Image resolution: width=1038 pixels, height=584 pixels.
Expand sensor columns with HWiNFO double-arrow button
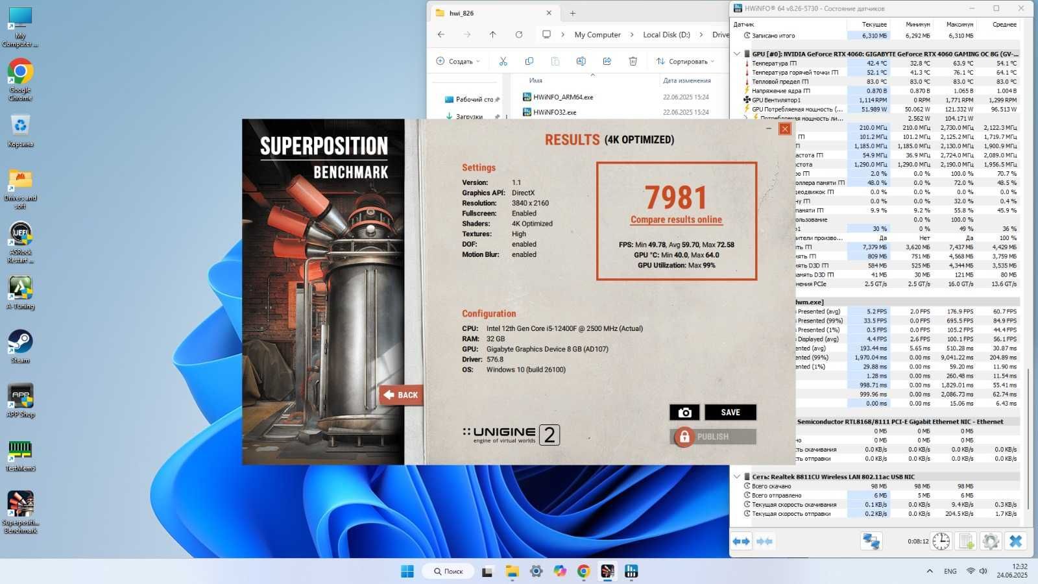pos(742,541)
